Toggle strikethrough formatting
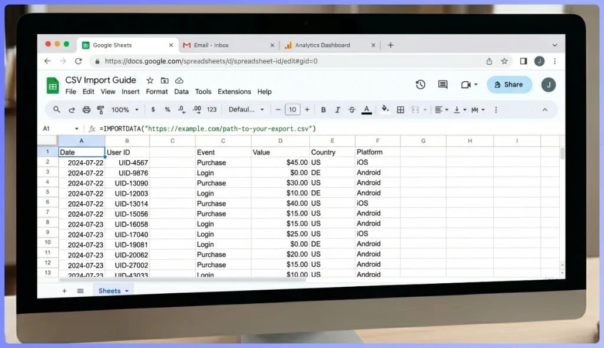Image resolution: width=604 pixels, height=348 pixels. pyautogui.click(x=352, y=110)
